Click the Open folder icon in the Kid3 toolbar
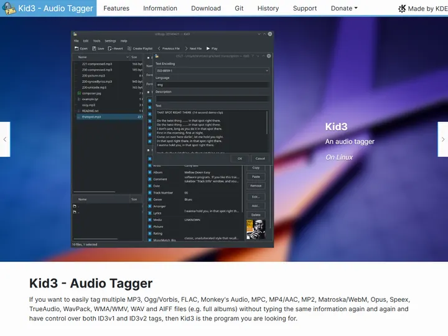 point(77,49)
